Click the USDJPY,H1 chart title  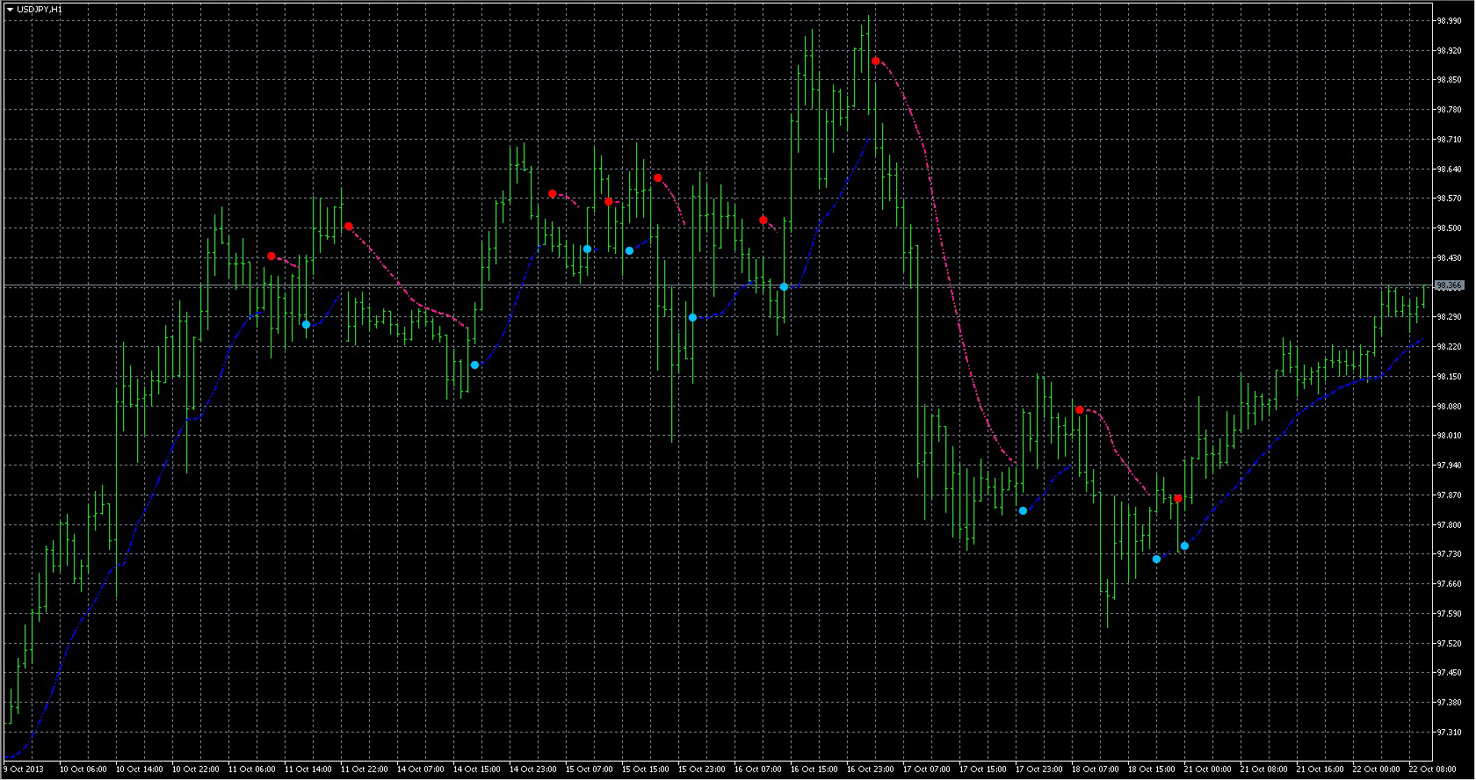(x=40, y=9)
